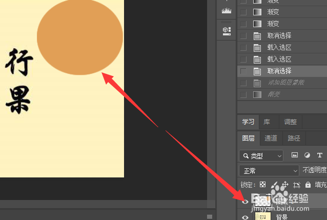Select the 图层 tab
Viewport: 327px width, 220px height.
coord(249,138)
